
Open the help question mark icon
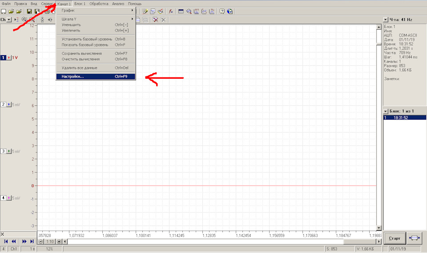[222, 11]
